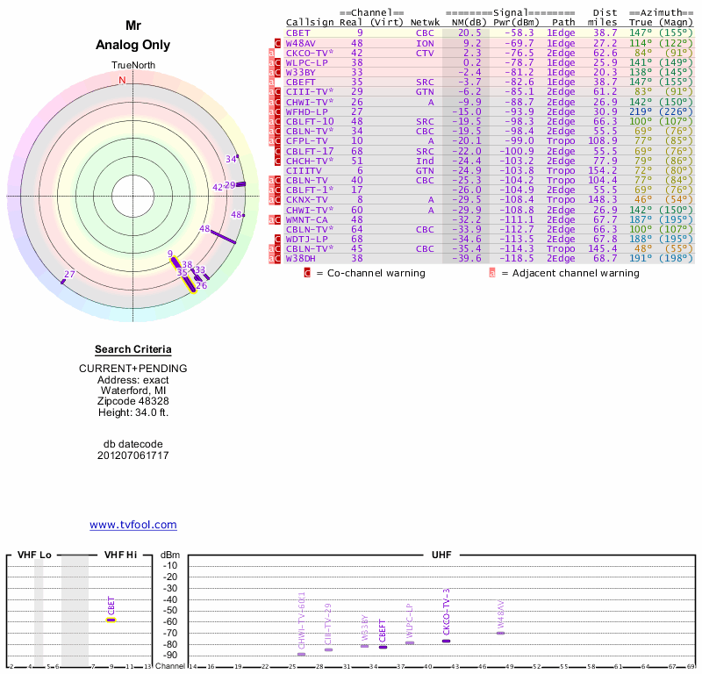Image resolution: width=702 pixels, height=674 pixels.
Task: Click the co-channel warning icon in legend
Action: pyautogui.click(x=307, y=273)
